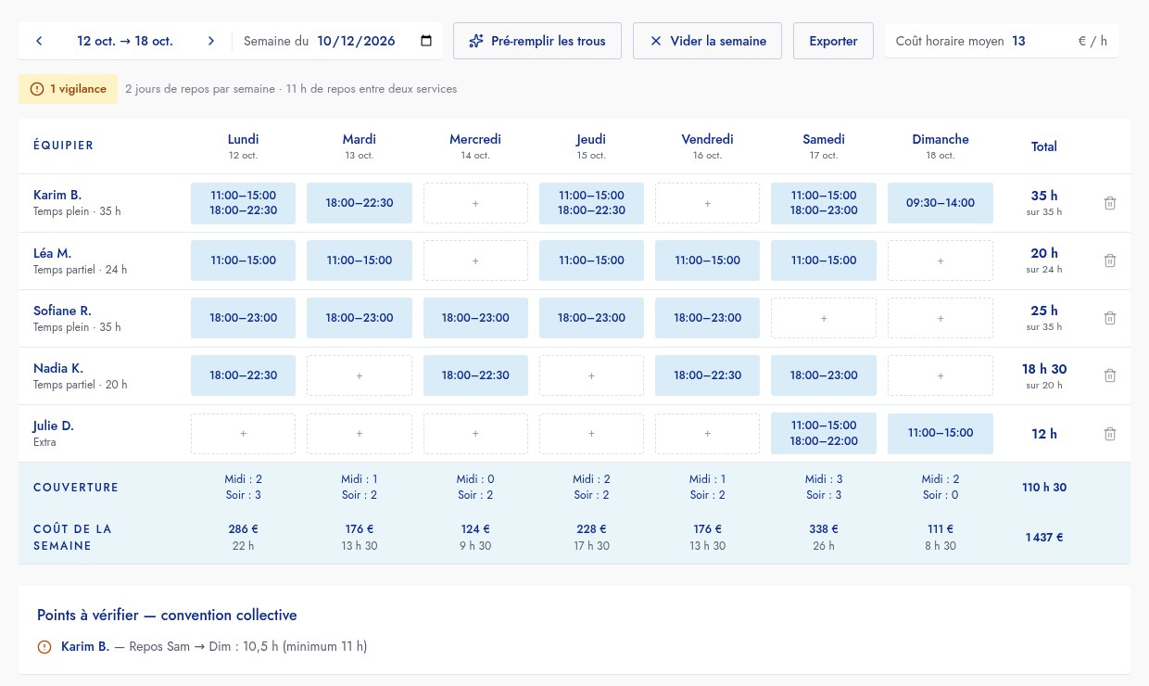Click the Samedi 17 oct. column header

pos(824,146)
